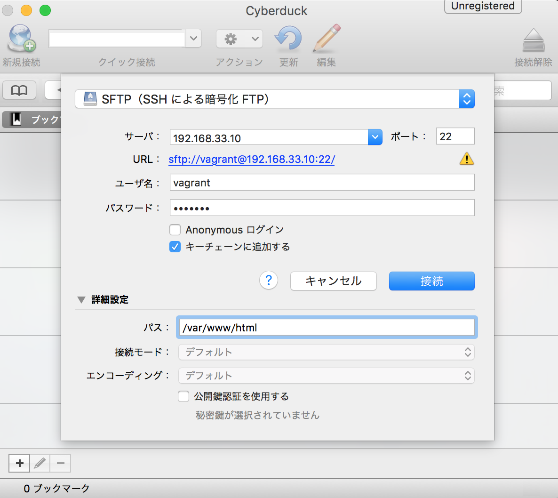Click the plus add bookmark button
558x498 pixels.
coord(20,463)
